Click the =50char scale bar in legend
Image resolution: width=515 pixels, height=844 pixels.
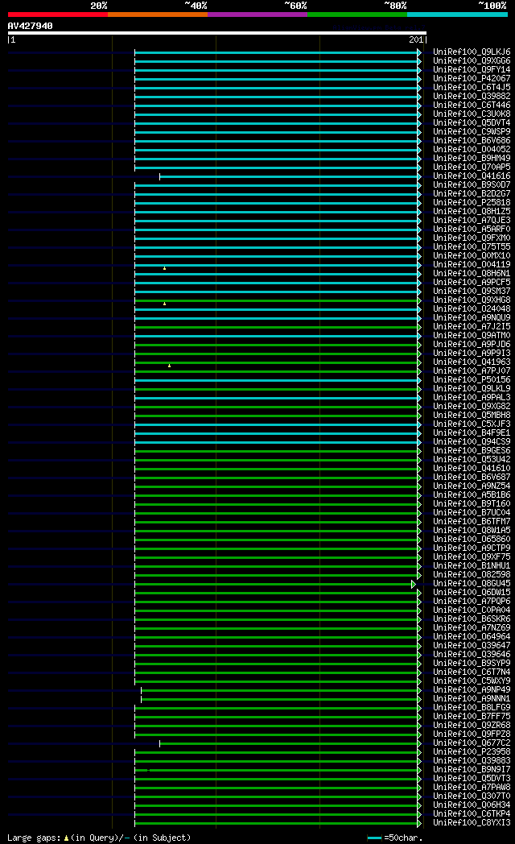pyautogui.click(x=375, y=838)
